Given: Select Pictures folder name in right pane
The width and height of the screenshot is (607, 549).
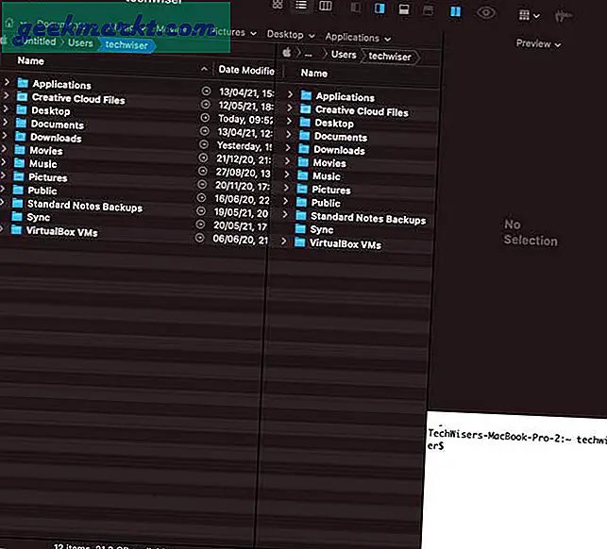Looking at the screenshot, I should [331, 190].
